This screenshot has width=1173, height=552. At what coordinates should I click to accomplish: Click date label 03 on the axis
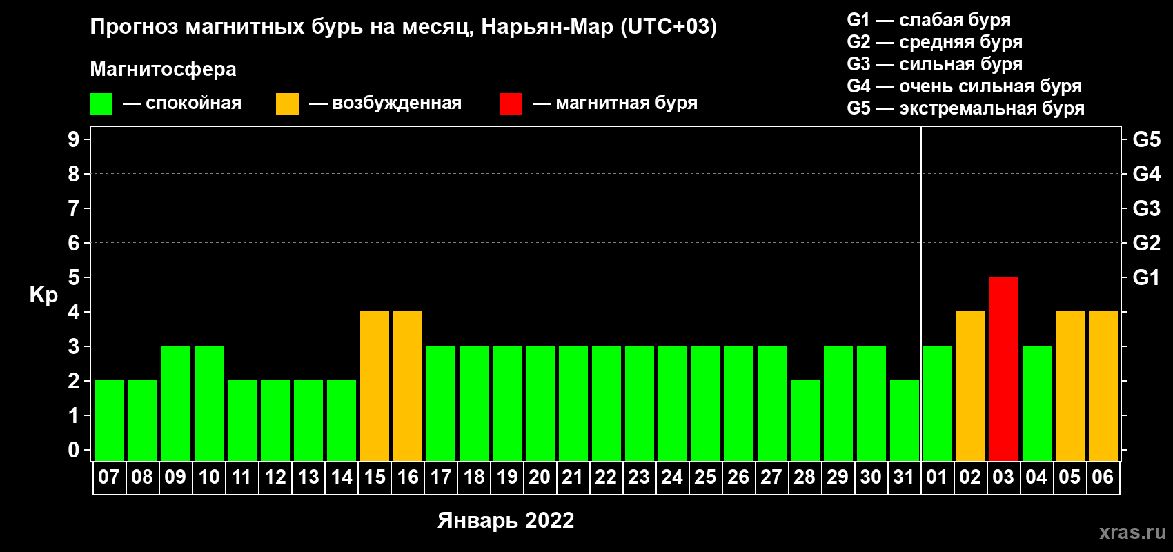[1003, 477]
